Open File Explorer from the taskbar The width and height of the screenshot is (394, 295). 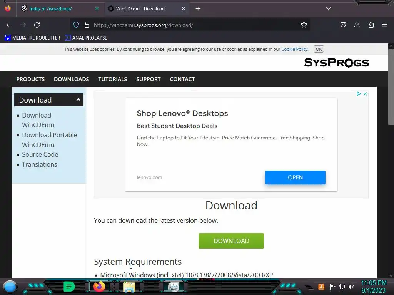tap(129, 287)
